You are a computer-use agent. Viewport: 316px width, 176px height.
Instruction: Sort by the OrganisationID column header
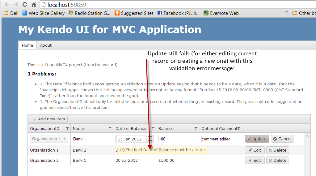coord(44,129)
